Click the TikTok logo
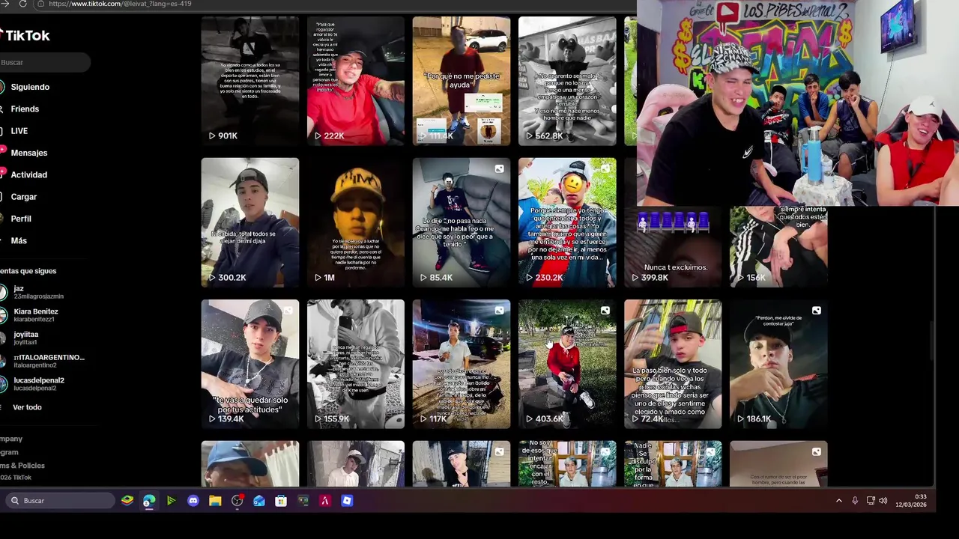The height and width of the screenshot is (539, 959). coord(25,35)
